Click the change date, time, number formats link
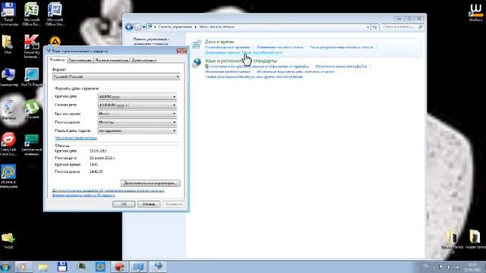The width and height of the screenshot is (486, 273). 295,71
